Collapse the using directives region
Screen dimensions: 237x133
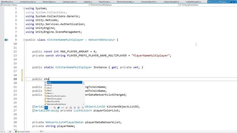[x=24, y=8]
